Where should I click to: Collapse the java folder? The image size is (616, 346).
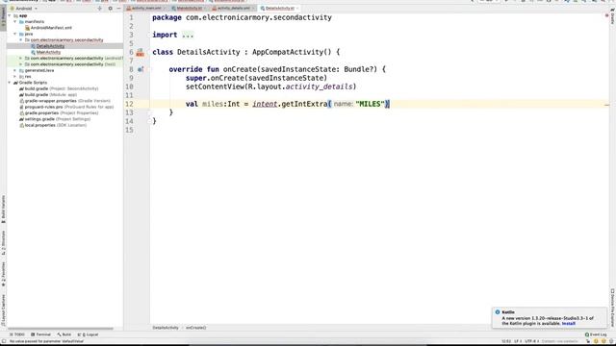click(15, 34)
